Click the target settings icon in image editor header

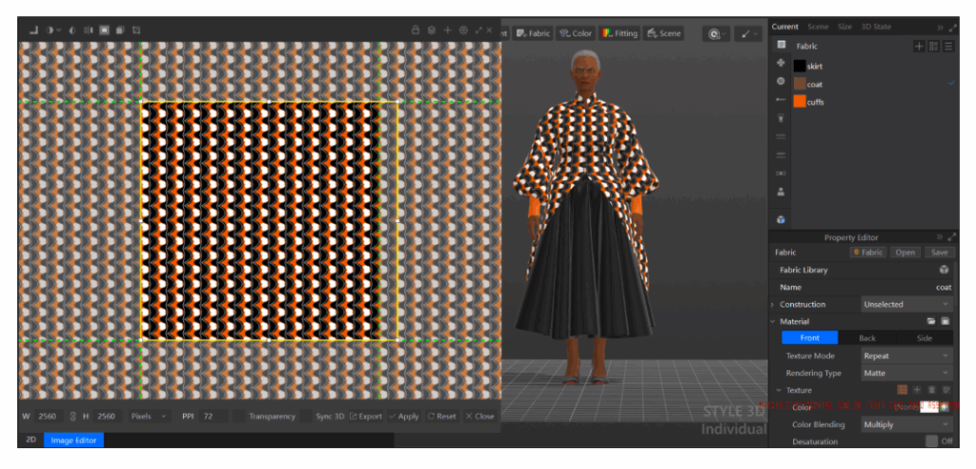tap(463, 30)
